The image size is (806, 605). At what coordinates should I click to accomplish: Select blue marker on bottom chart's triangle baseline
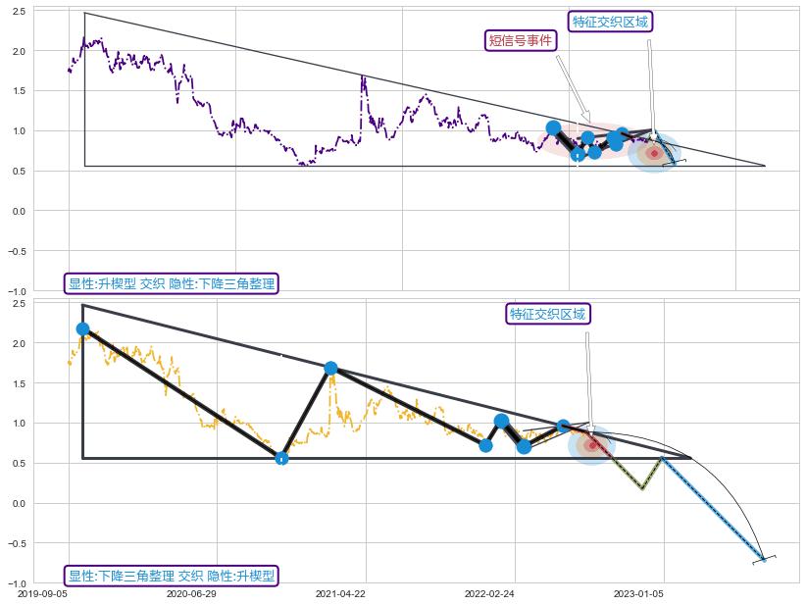[282, 458]
